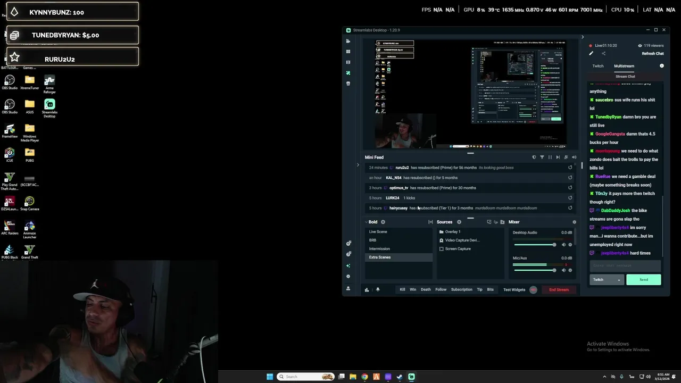The width and height of the screenshot is (681, 383).
Task: Edit stream info pencil icon
Action: [x=591, y=53]
